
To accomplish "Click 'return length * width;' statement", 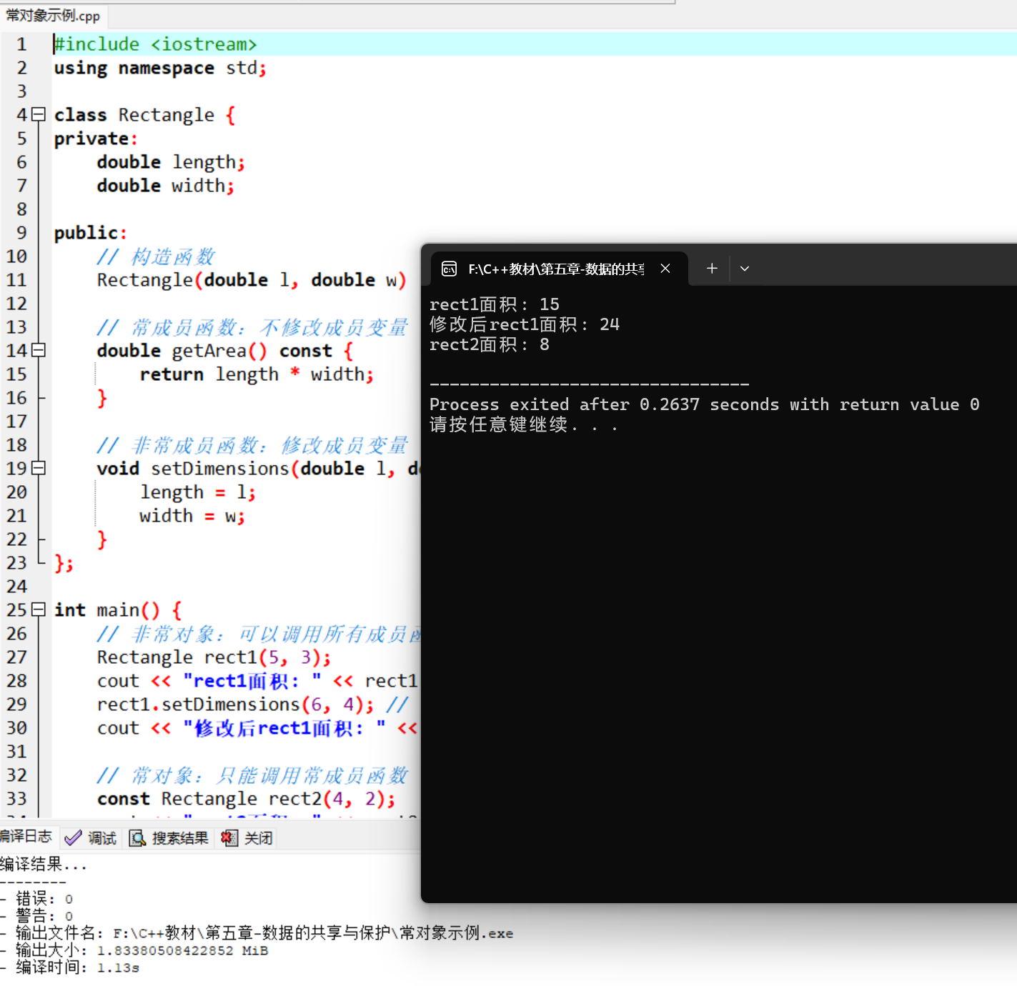I will coord(257,374).
